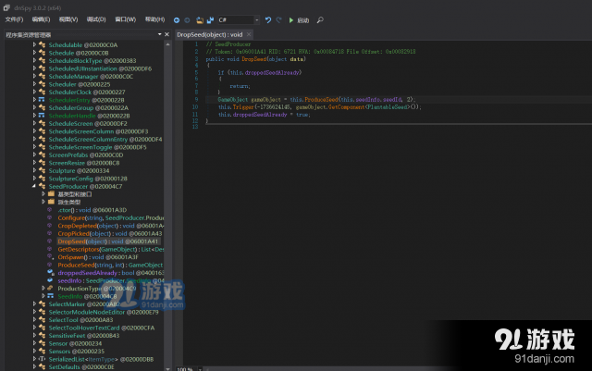Click the first folder icon under SeedProducer

[x=52, y=193]
